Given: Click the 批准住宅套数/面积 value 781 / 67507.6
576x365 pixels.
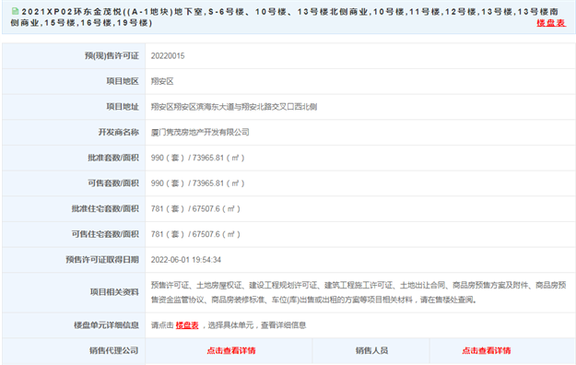Looking at the screenshot, I should pyautogui.click(x=195, y=209).
